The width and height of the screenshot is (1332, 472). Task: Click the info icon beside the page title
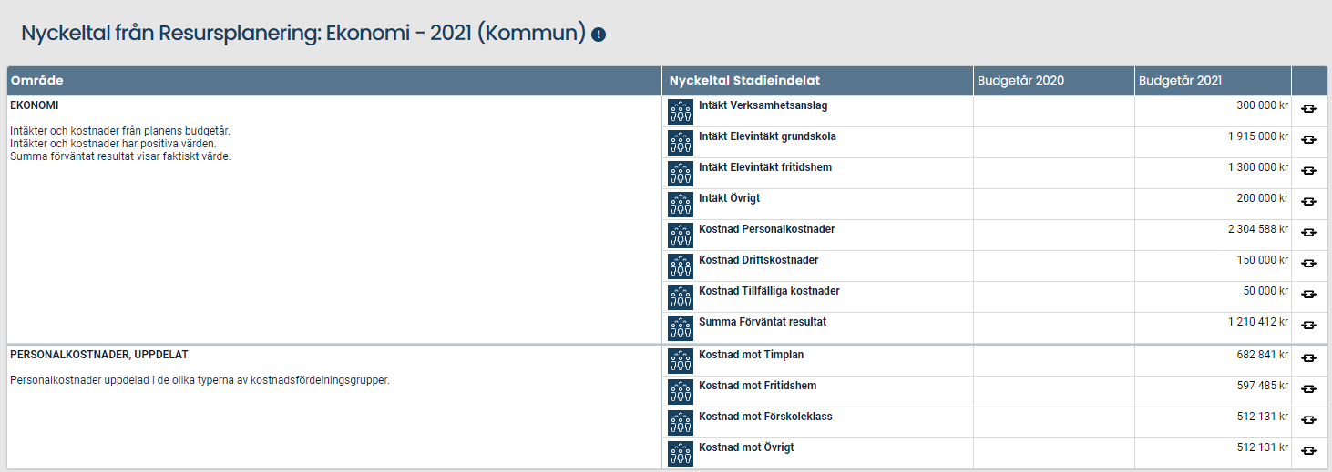(599, 35)
